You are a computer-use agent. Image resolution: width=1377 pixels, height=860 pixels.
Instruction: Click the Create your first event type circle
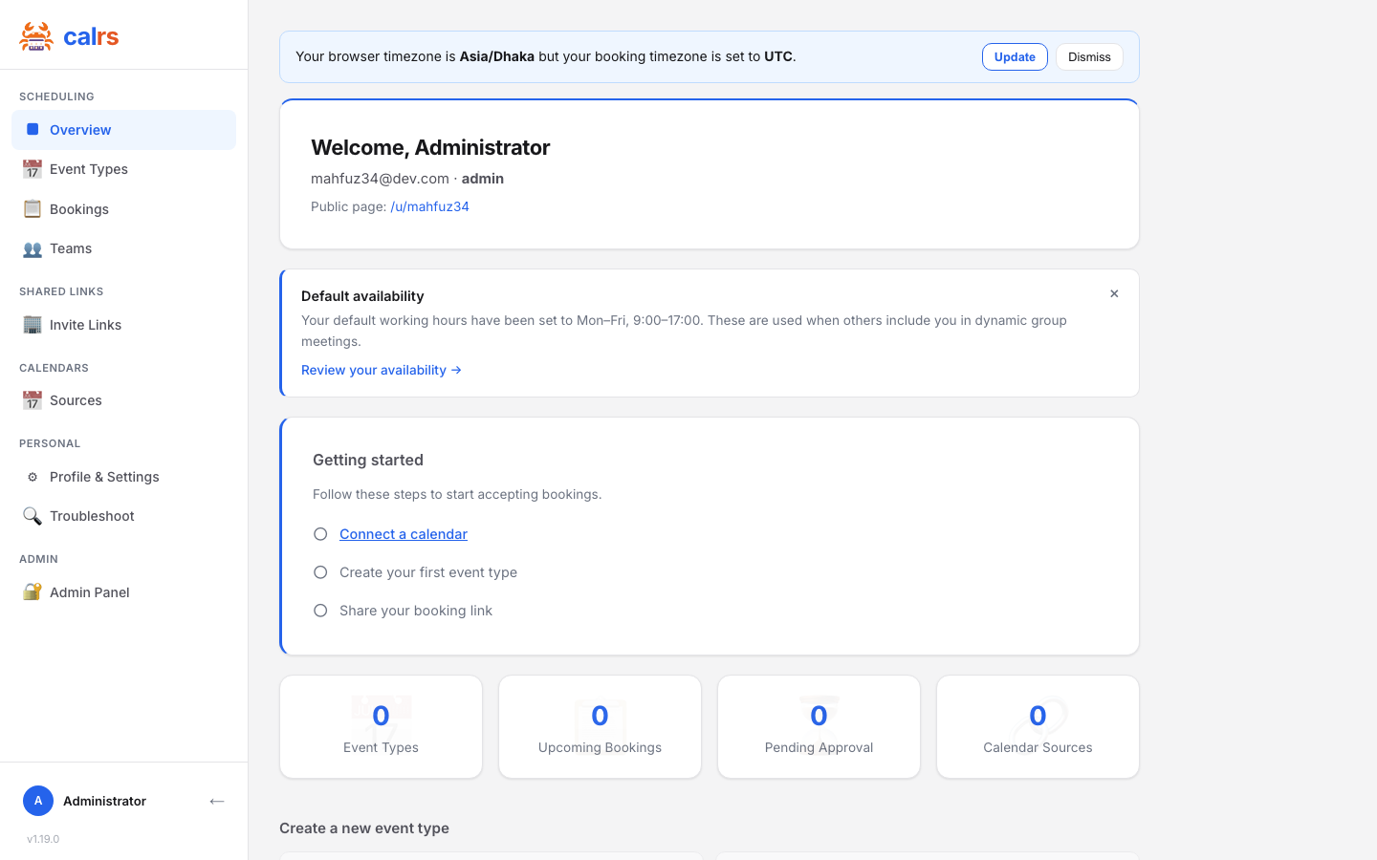320,572
